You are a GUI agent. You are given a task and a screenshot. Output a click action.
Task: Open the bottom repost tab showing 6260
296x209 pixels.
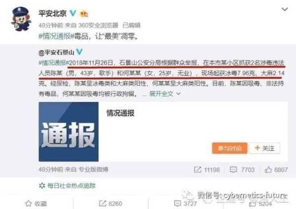[111, 204]
